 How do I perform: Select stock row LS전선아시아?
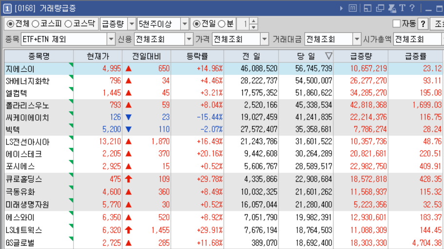pyautogui.click(x=223, y=142)
